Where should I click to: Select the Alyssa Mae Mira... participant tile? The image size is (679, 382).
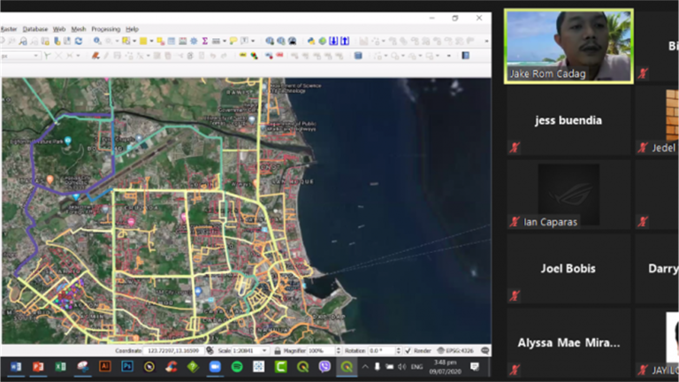tap(568, 343)
